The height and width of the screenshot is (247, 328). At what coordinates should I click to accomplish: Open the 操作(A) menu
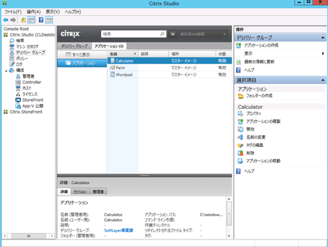pos(34,12)
